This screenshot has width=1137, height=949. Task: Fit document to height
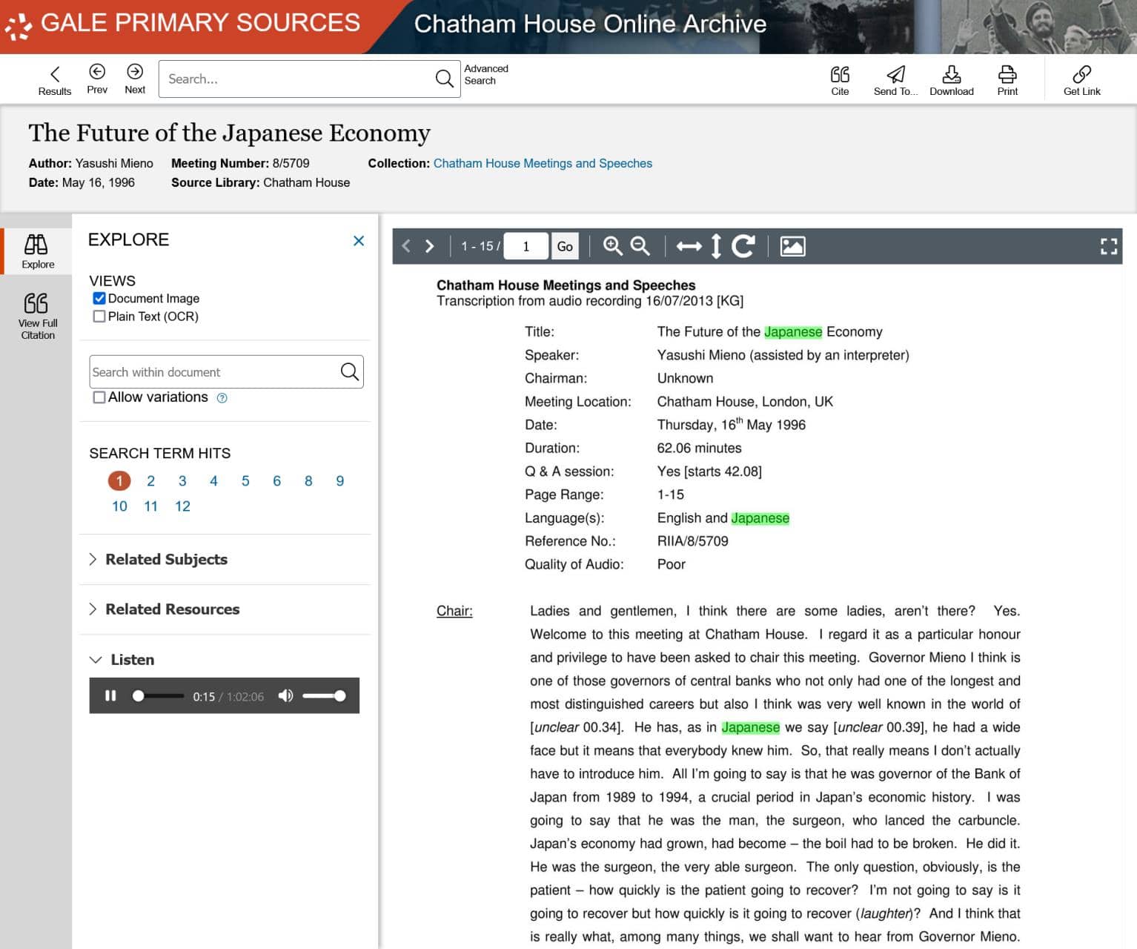(x=716, y=246)
